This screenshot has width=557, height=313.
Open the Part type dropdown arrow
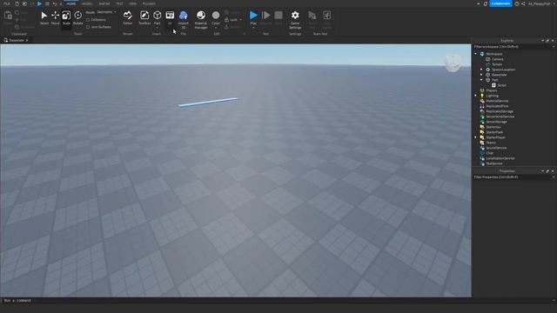pos(157,28)
